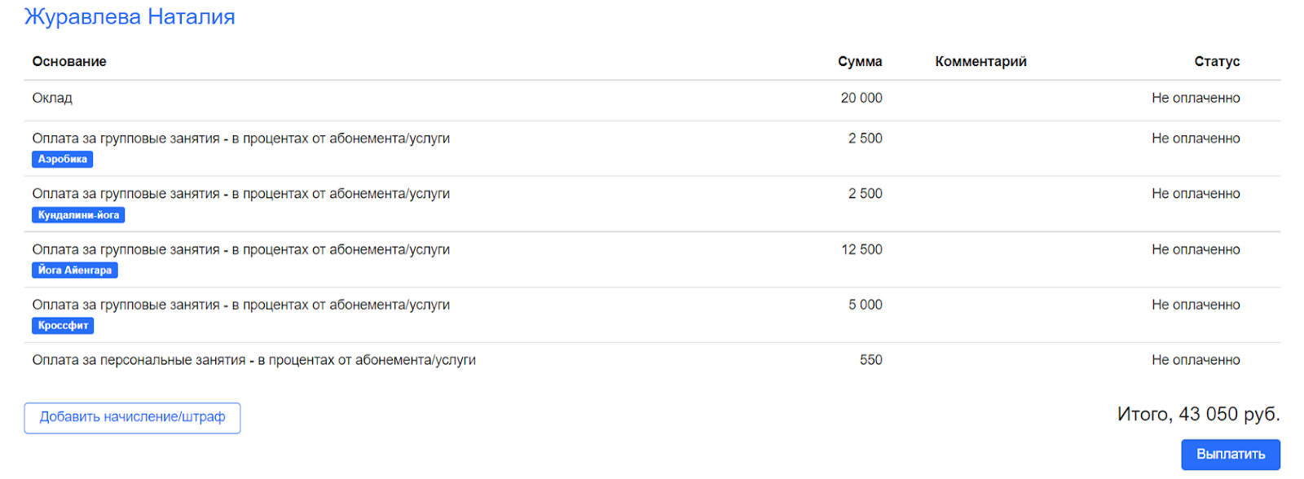Click the 12 500 amount cell

(x=861, y=250)
